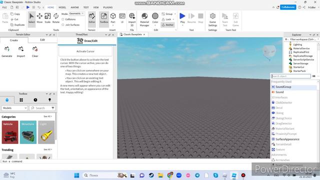Toggle the Toolbox button in the ribbon
The image size is (320, 180).
click(104, 18)
